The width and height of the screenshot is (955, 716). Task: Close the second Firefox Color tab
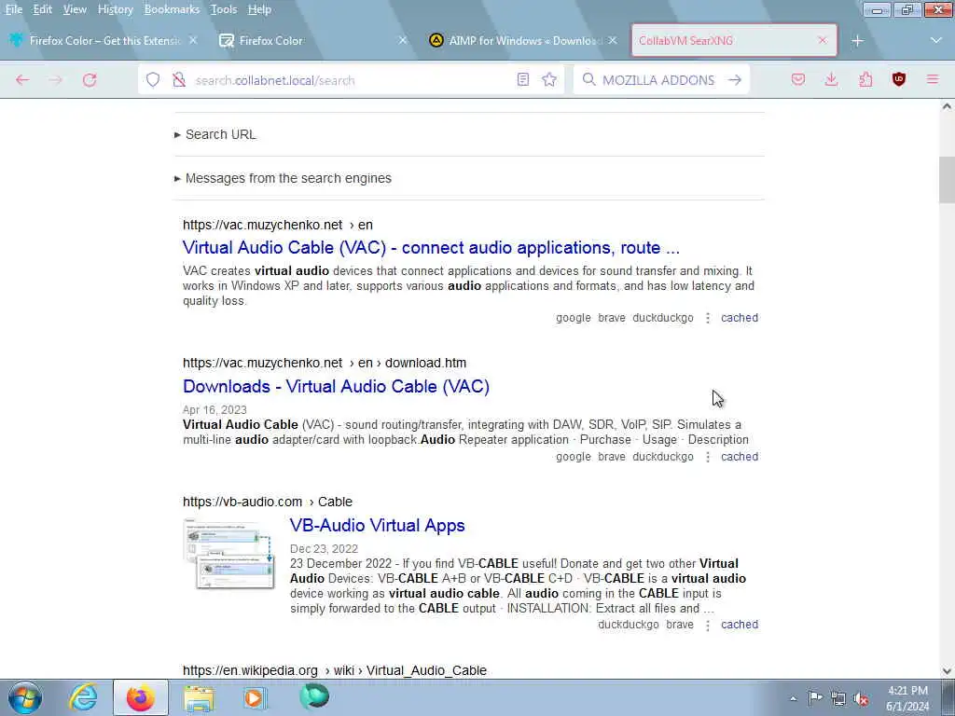tap(403, 40)
